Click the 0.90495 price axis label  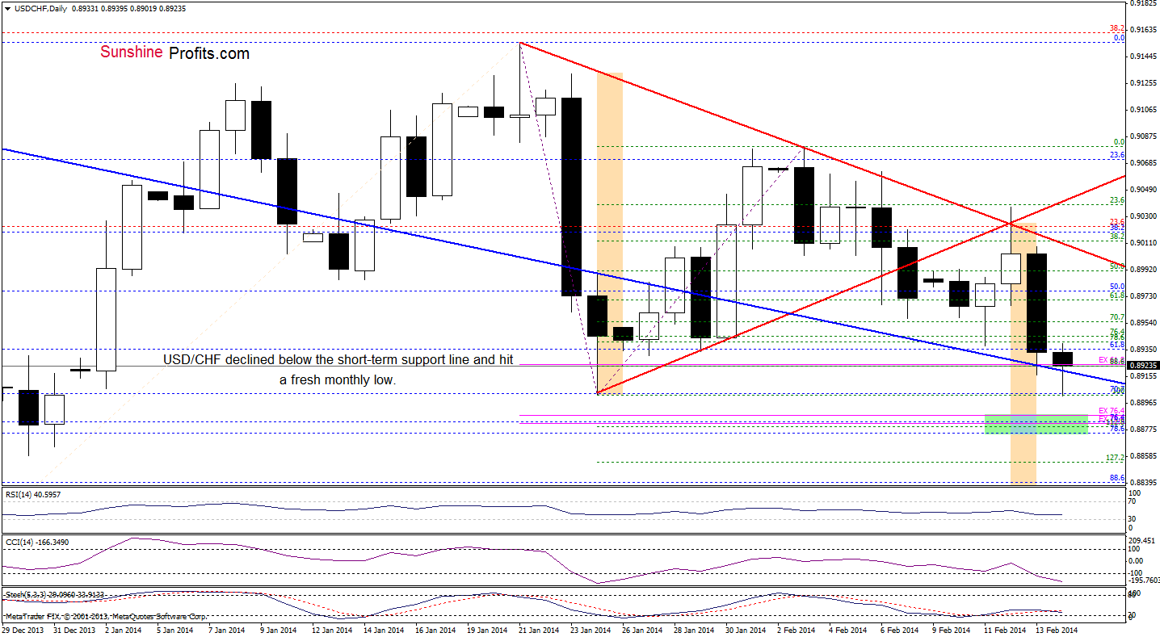pos(1145,190)
